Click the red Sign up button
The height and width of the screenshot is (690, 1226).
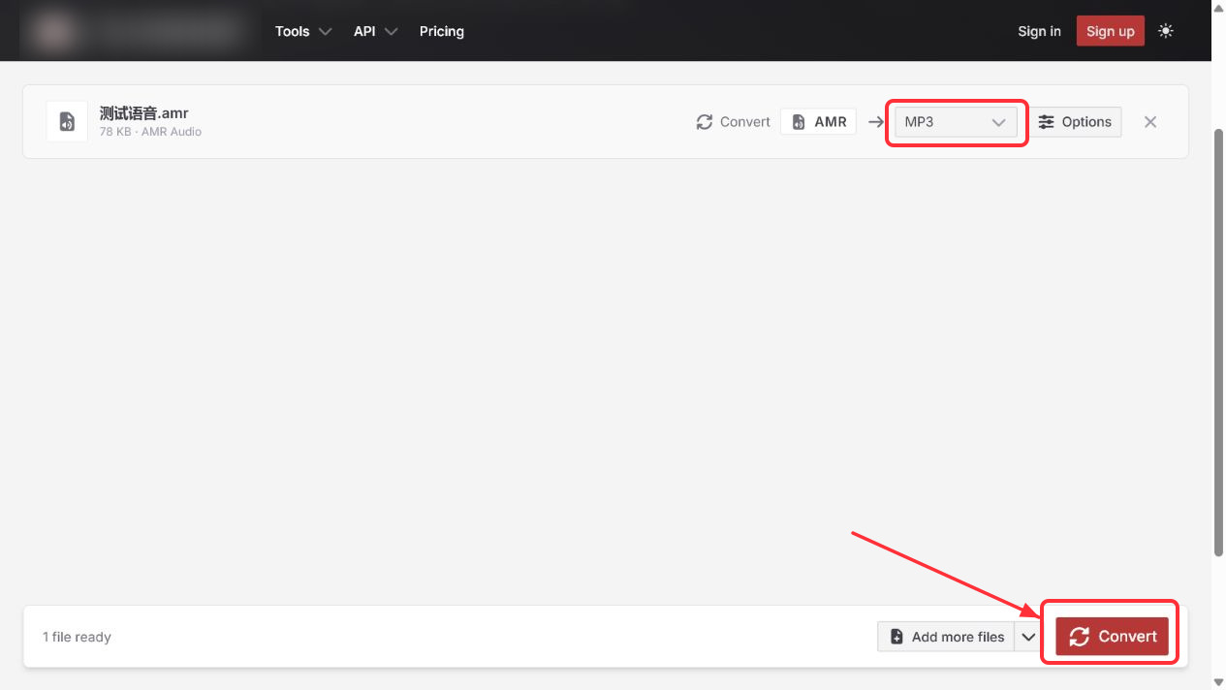click(1111, 31)
